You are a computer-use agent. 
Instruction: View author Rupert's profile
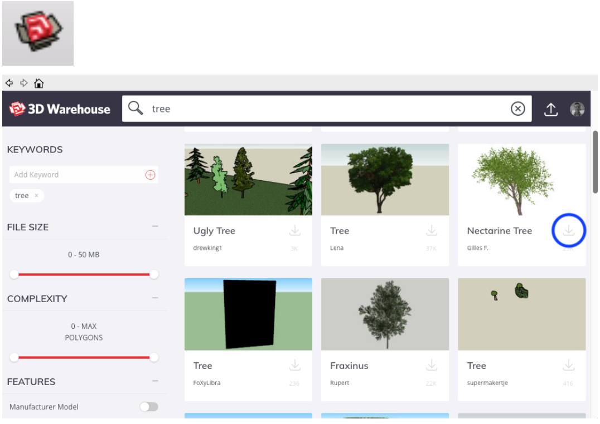tap(340, 383)
